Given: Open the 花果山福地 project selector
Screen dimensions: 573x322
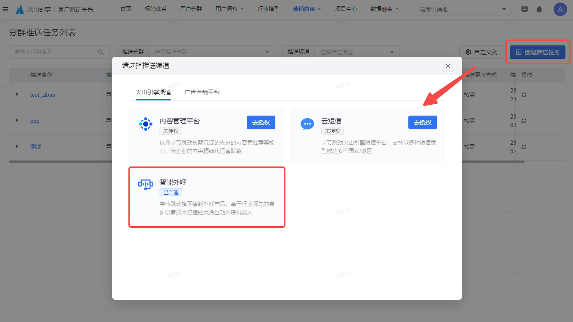Looking at the screenshot, I should click(x=463, y=9).
